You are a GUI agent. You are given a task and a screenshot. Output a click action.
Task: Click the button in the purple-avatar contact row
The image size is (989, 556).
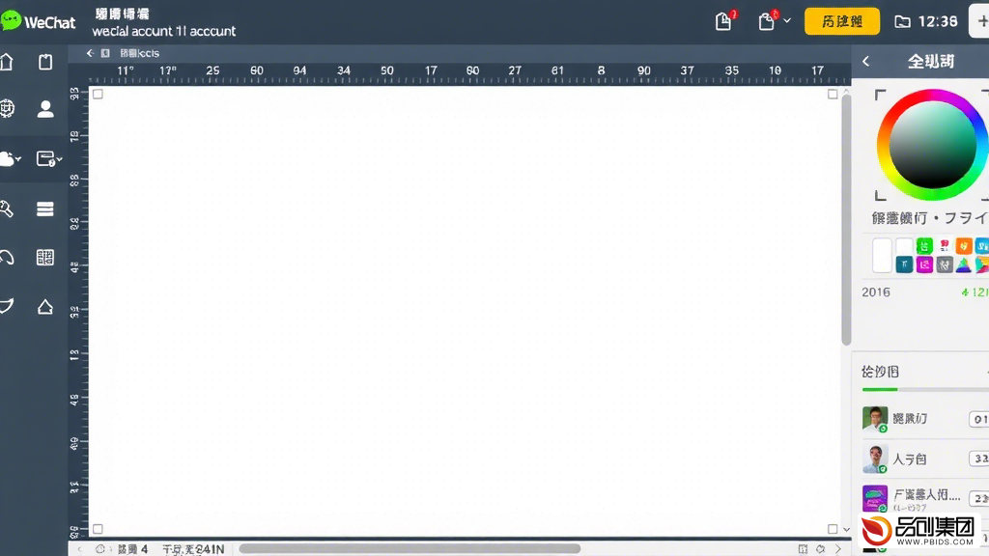coord(979,499)
